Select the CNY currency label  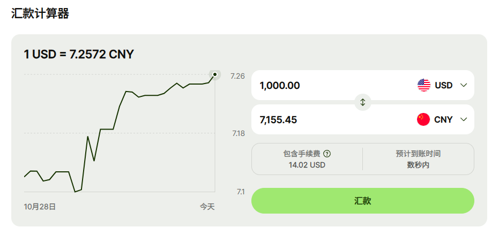pyautogui.click(x=443, y=119)
